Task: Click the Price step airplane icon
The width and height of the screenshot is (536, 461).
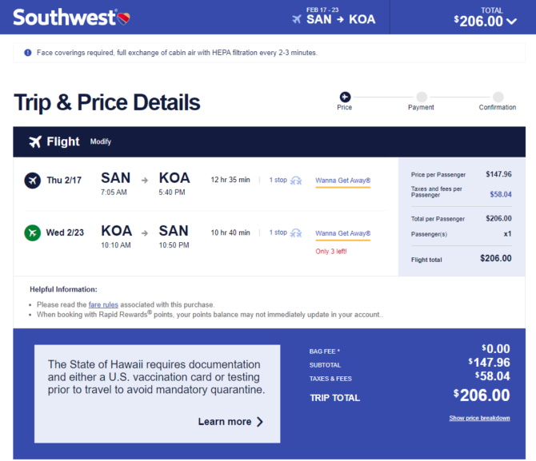Action: (345, 97)
